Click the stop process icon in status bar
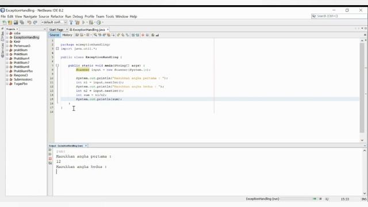The height and width of the screenshot is (207, 368). coord(320,199)
